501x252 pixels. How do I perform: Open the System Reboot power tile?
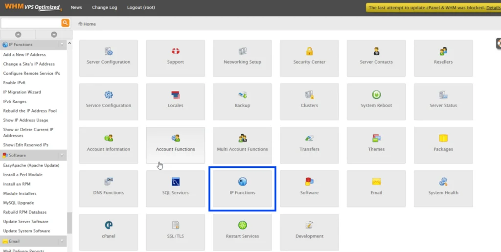click(376, 102)
